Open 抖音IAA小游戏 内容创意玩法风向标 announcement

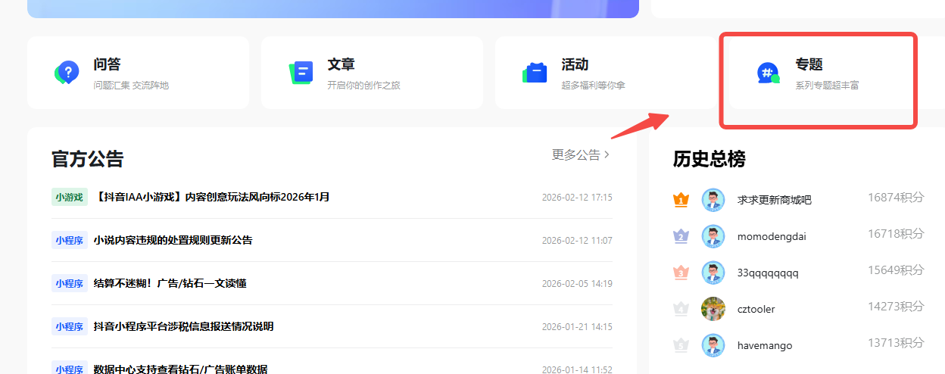(212, 197)
